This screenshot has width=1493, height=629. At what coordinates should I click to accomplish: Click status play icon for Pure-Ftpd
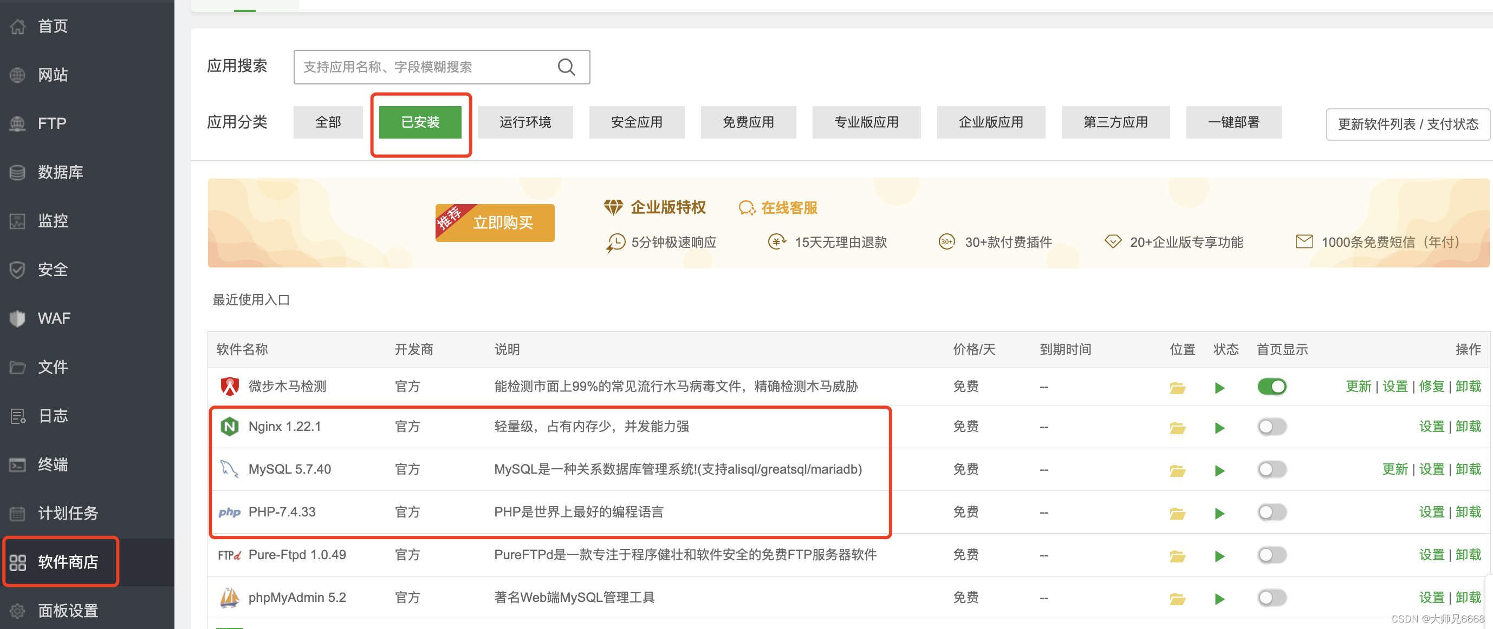click(1219, 556)
